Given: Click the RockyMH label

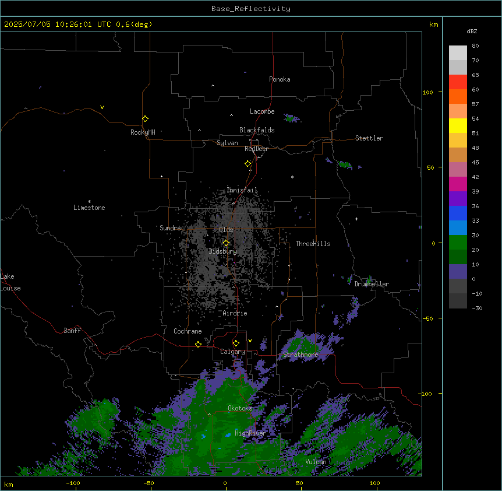Looking at the screenshot, I should 143,132.
